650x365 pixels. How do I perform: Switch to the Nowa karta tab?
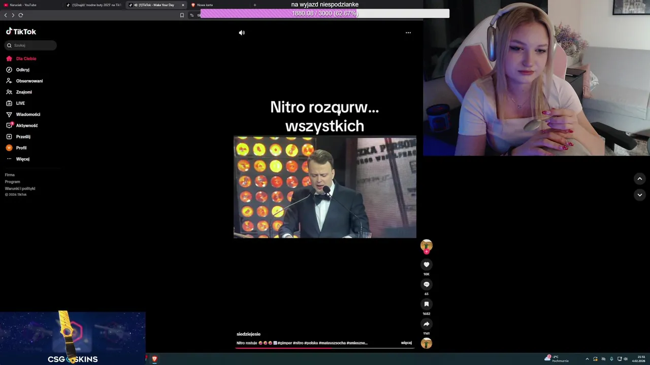click(218, 5)
